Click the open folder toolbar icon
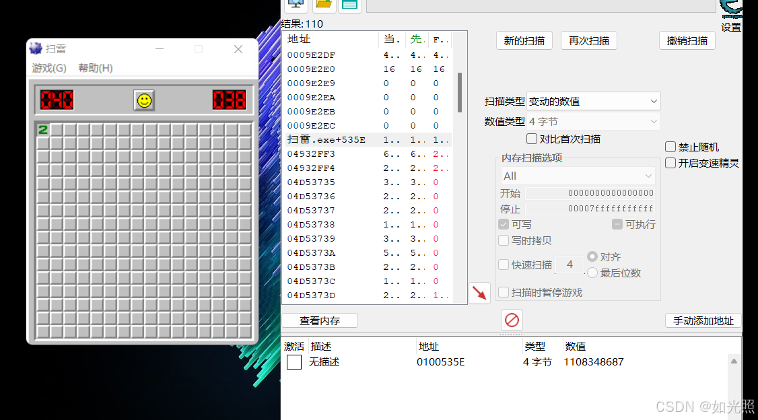Screen dimensions: 758x420 (323, 4)
